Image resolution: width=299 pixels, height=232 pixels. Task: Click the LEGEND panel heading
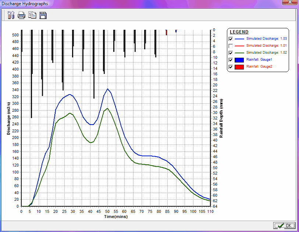coord(239,32)
